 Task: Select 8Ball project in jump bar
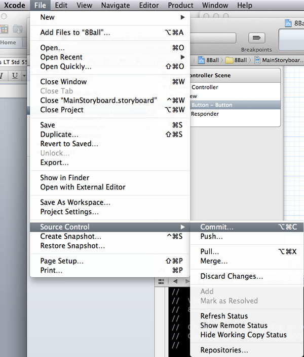coord(209,60)
